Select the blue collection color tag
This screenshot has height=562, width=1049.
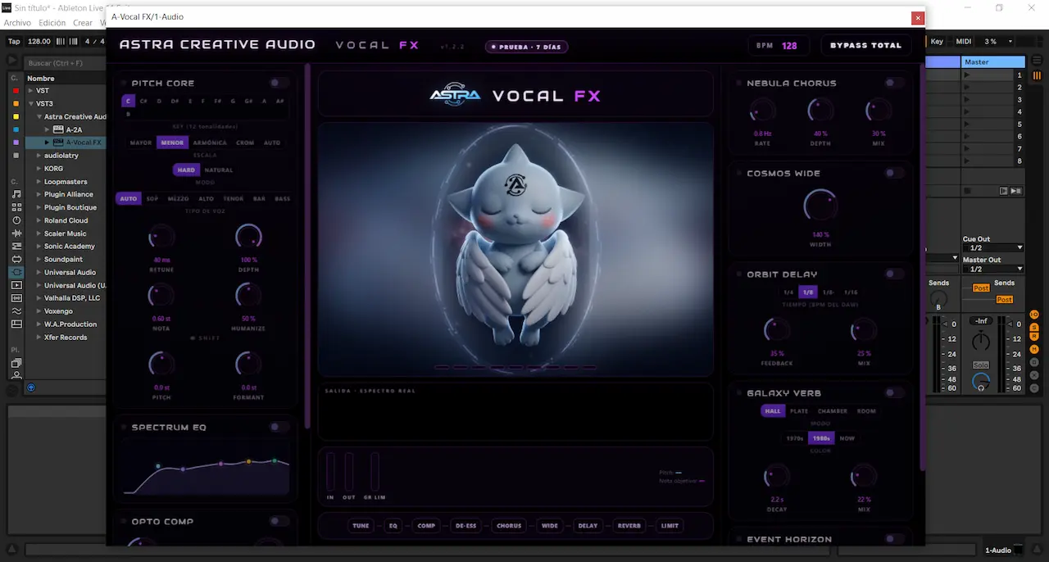click(16, 129)
